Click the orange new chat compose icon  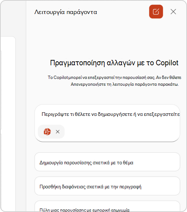(156, 11)
